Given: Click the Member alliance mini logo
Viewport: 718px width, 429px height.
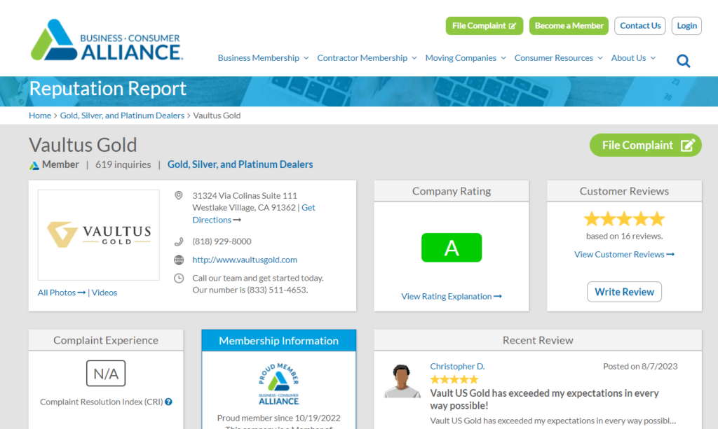Looking at the screenshot, I should click(x=34, y=165).
